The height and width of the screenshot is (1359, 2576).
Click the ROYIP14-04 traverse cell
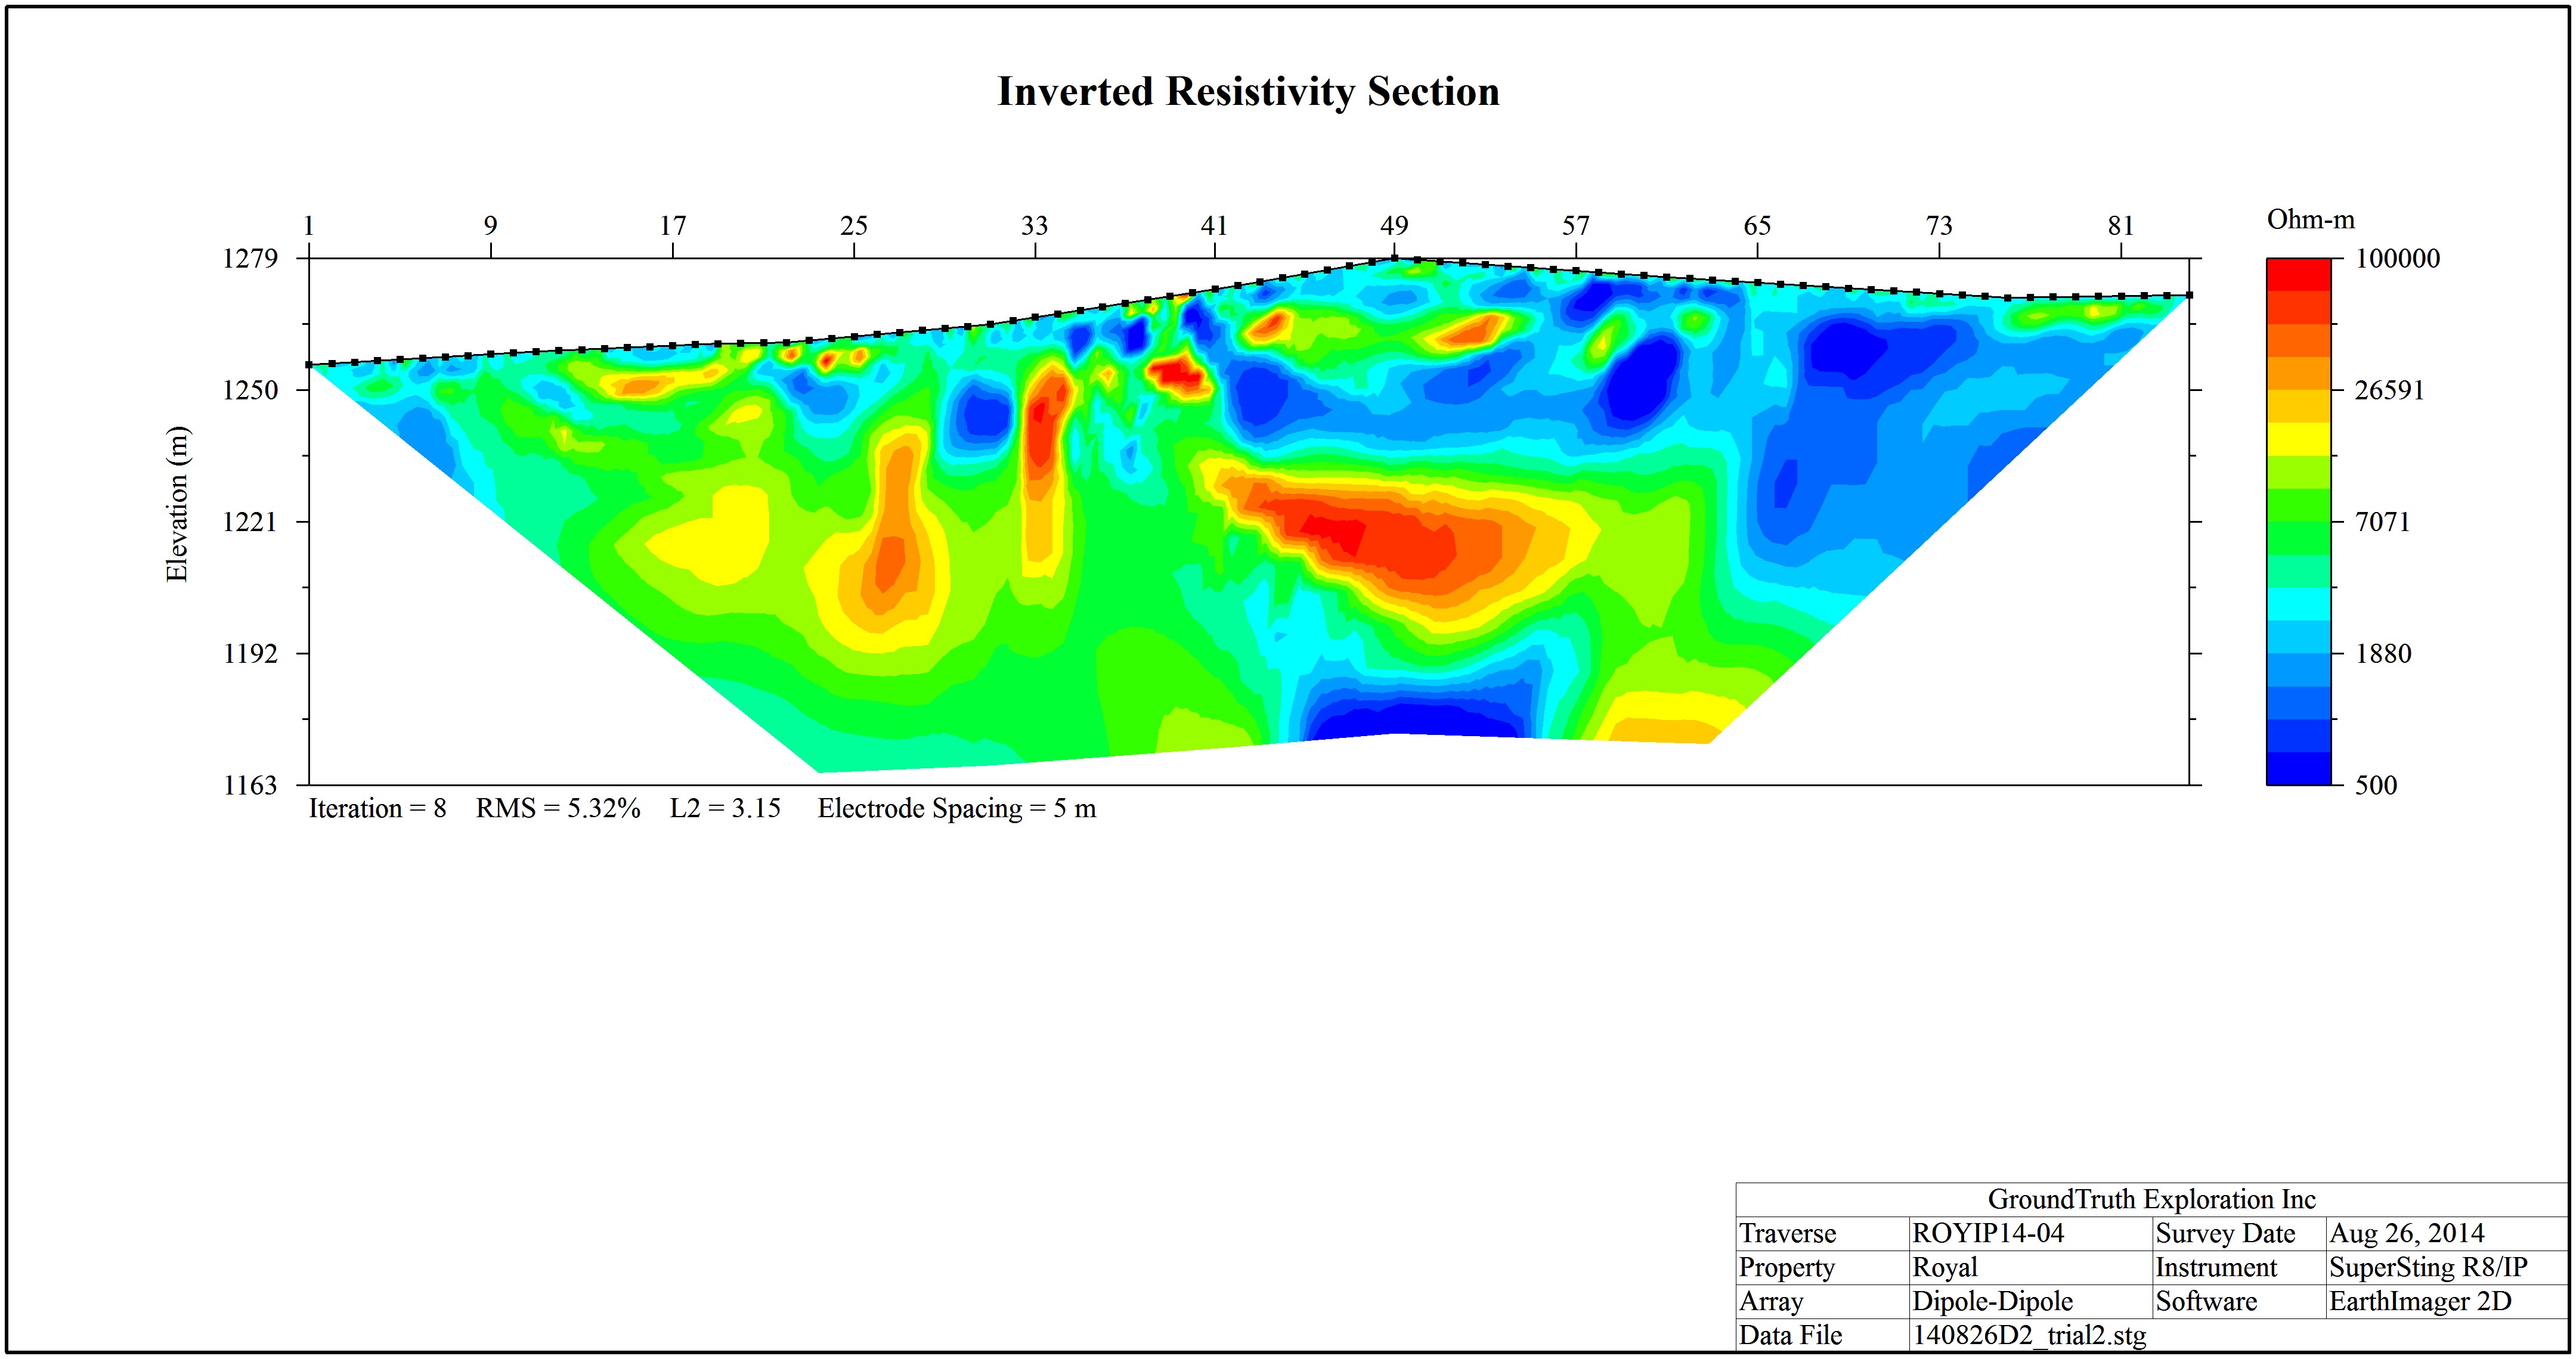[x=1988, y=1233]
